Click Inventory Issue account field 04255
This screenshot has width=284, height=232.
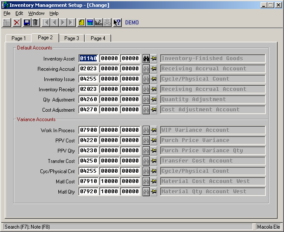[x=89, y=79]
